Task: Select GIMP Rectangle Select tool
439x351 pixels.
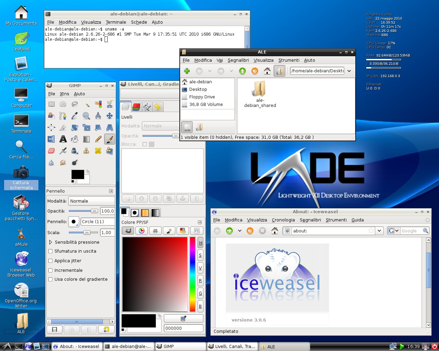Action: point(51,104)
